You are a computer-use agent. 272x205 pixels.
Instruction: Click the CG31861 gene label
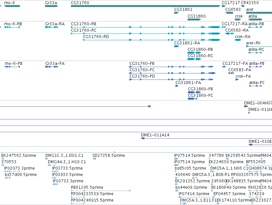click(x=183, y=10)
